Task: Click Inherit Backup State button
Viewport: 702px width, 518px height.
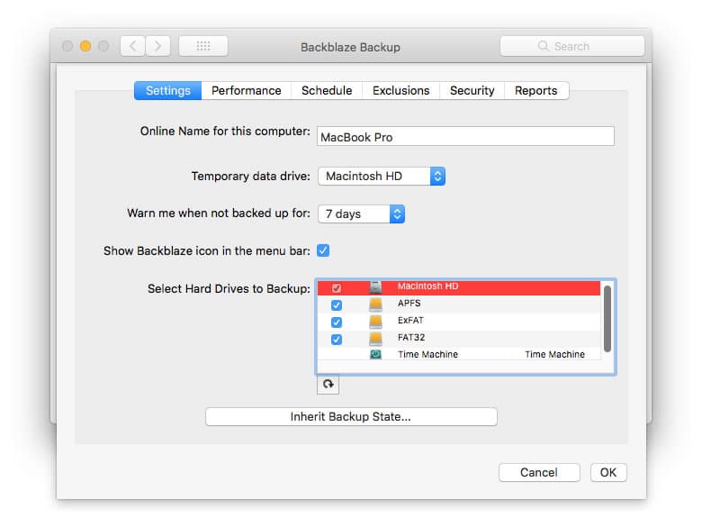Action: [351, 417]
